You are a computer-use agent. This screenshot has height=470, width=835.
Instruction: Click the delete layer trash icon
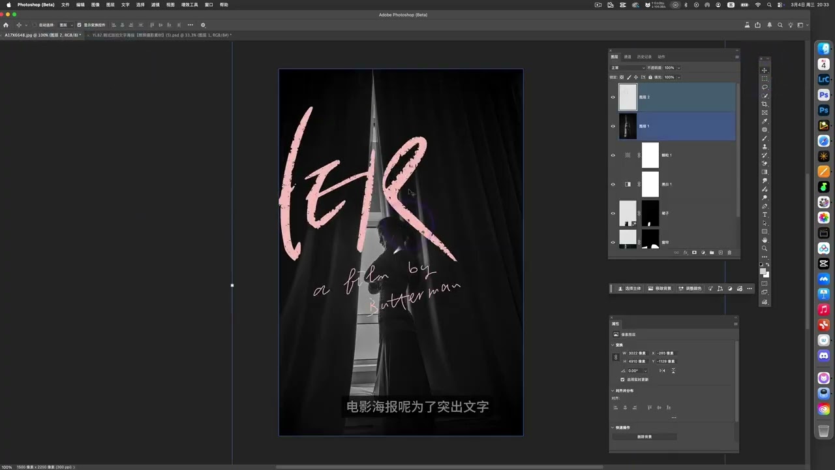(x=729, y=253)
